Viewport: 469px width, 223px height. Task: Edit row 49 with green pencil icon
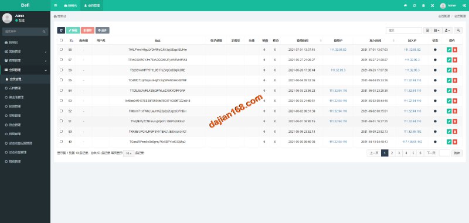[449, 142]
